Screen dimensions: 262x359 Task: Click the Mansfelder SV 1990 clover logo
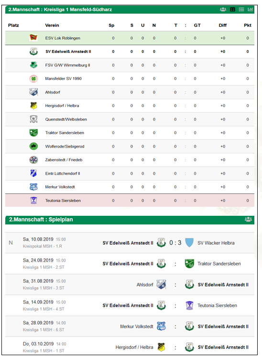[33, 78]
